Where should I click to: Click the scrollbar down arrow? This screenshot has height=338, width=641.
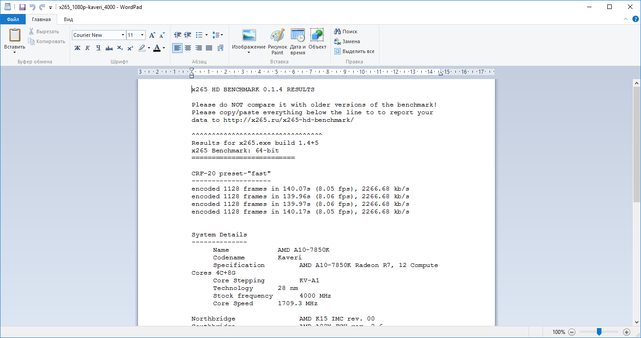click(x=637, y=322)
